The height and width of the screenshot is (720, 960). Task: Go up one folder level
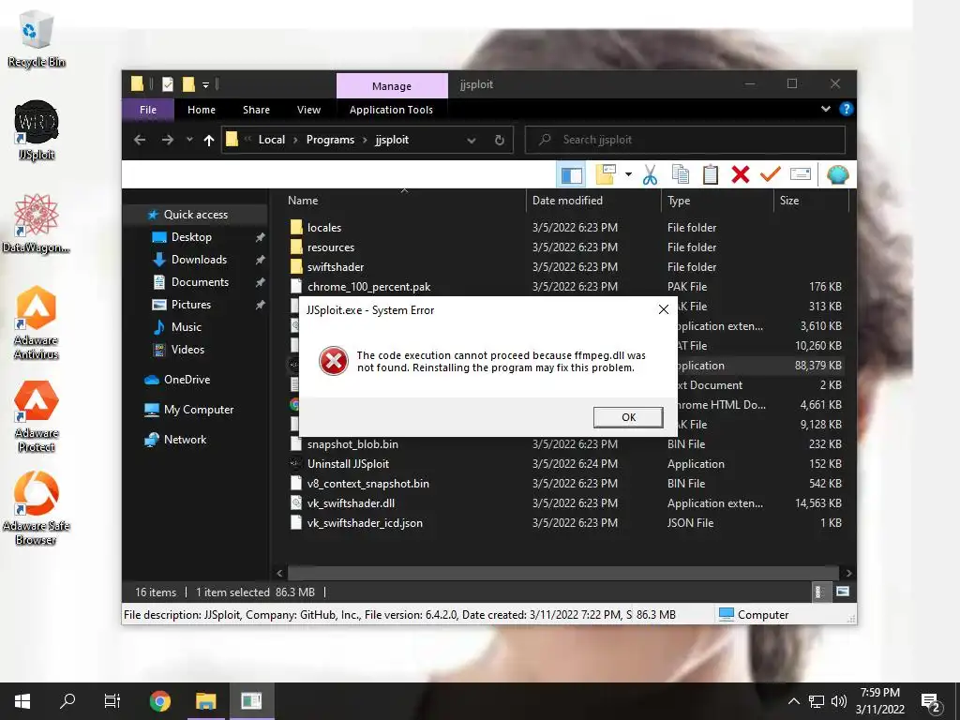(x=209, y=141)
